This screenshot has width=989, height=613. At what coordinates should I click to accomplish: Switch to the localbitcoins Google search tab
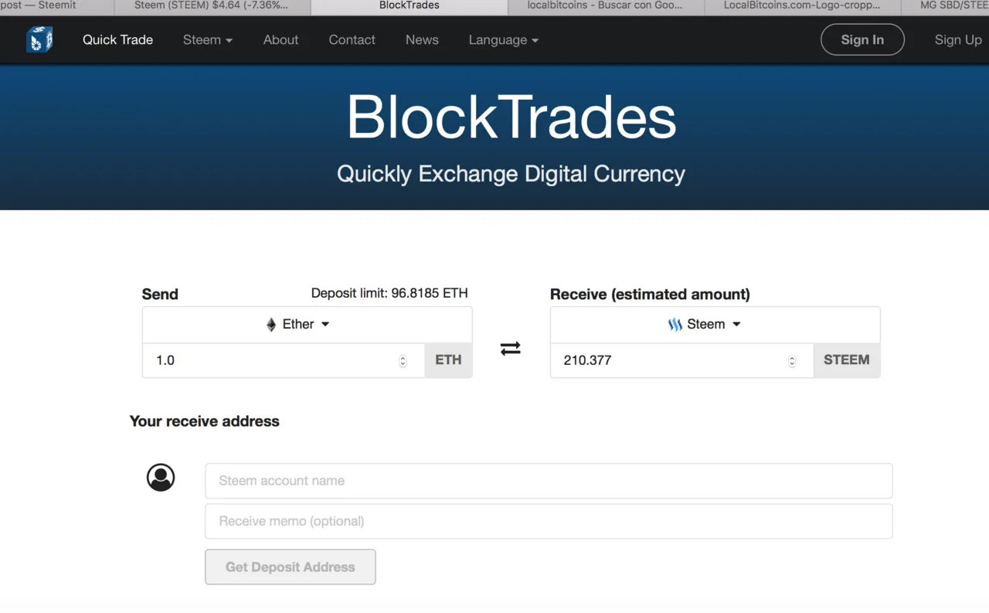click(x=606, y=6)
